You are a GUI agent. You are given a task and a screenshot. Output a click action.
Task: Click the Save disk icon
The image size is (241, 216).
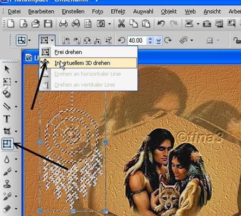[48, 24]
